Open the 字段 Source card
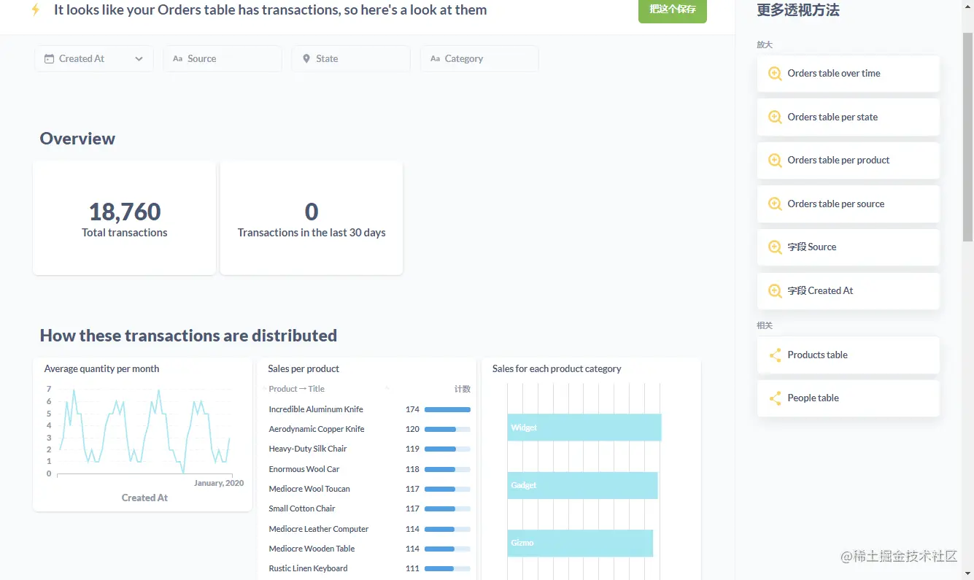The height and width of the screenshot is (580, 974). (x=849, y=247)
